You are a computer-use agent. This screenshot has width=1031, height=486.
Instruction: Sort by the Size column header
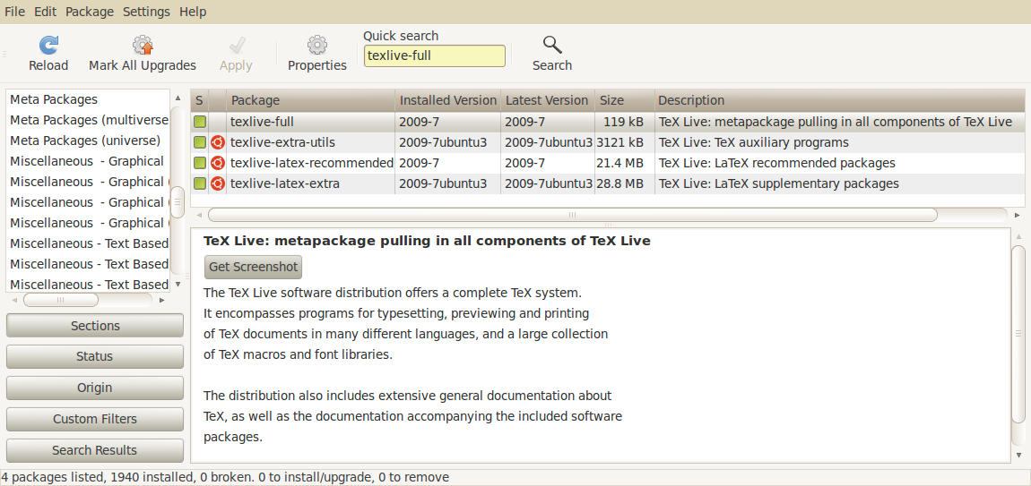tap(624, 100)
